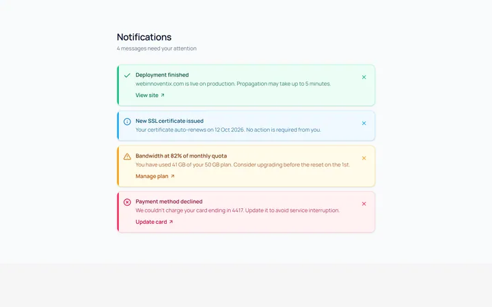Dismiss the Deployment finished notification
This screenshot has height=307, width=492.
[x=364, y=77]
